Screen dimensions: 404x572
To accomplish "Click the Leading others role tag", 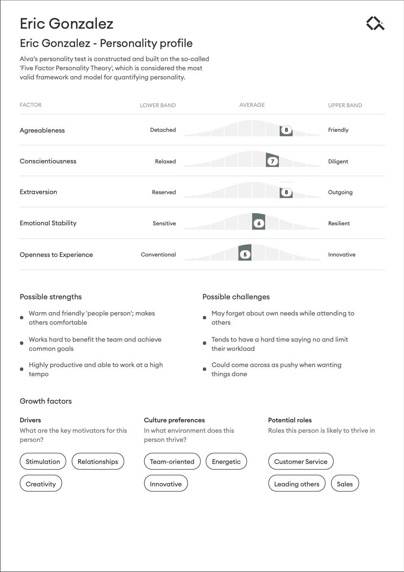I will pos(297,484).
